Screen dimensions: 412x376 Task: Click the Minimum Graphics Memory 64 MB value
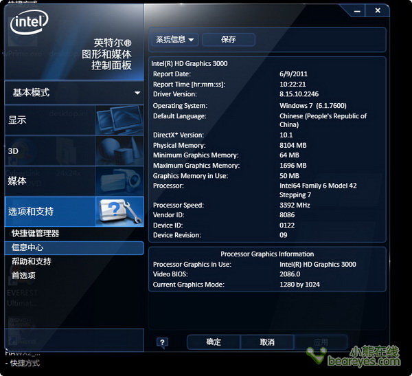(289, 155)
